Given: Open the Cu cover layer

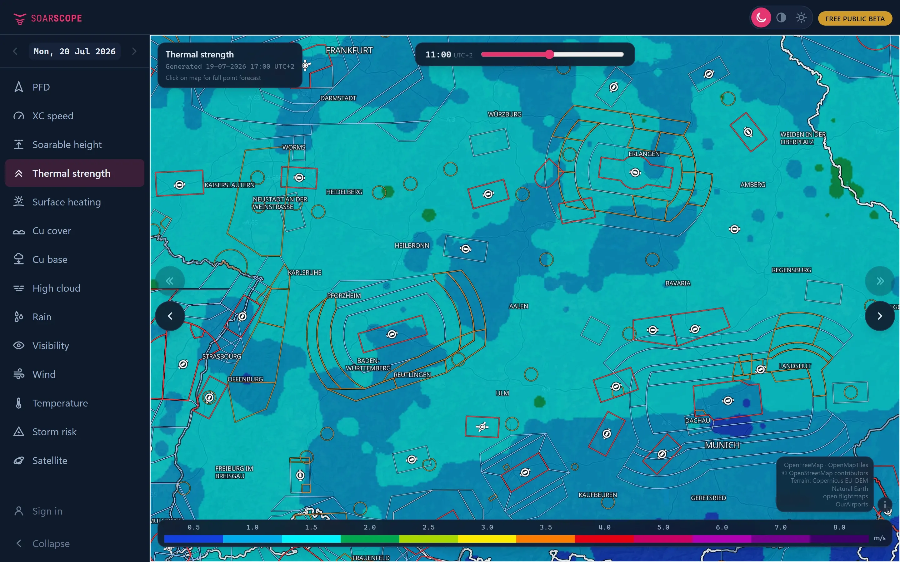Looking at the screenshot, I should point(74,230).
